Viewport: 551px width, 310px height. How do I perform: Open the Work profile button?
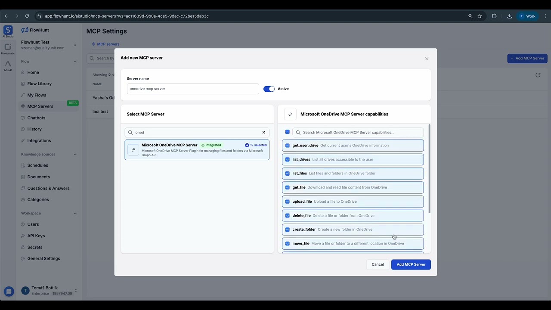(527, 16)
